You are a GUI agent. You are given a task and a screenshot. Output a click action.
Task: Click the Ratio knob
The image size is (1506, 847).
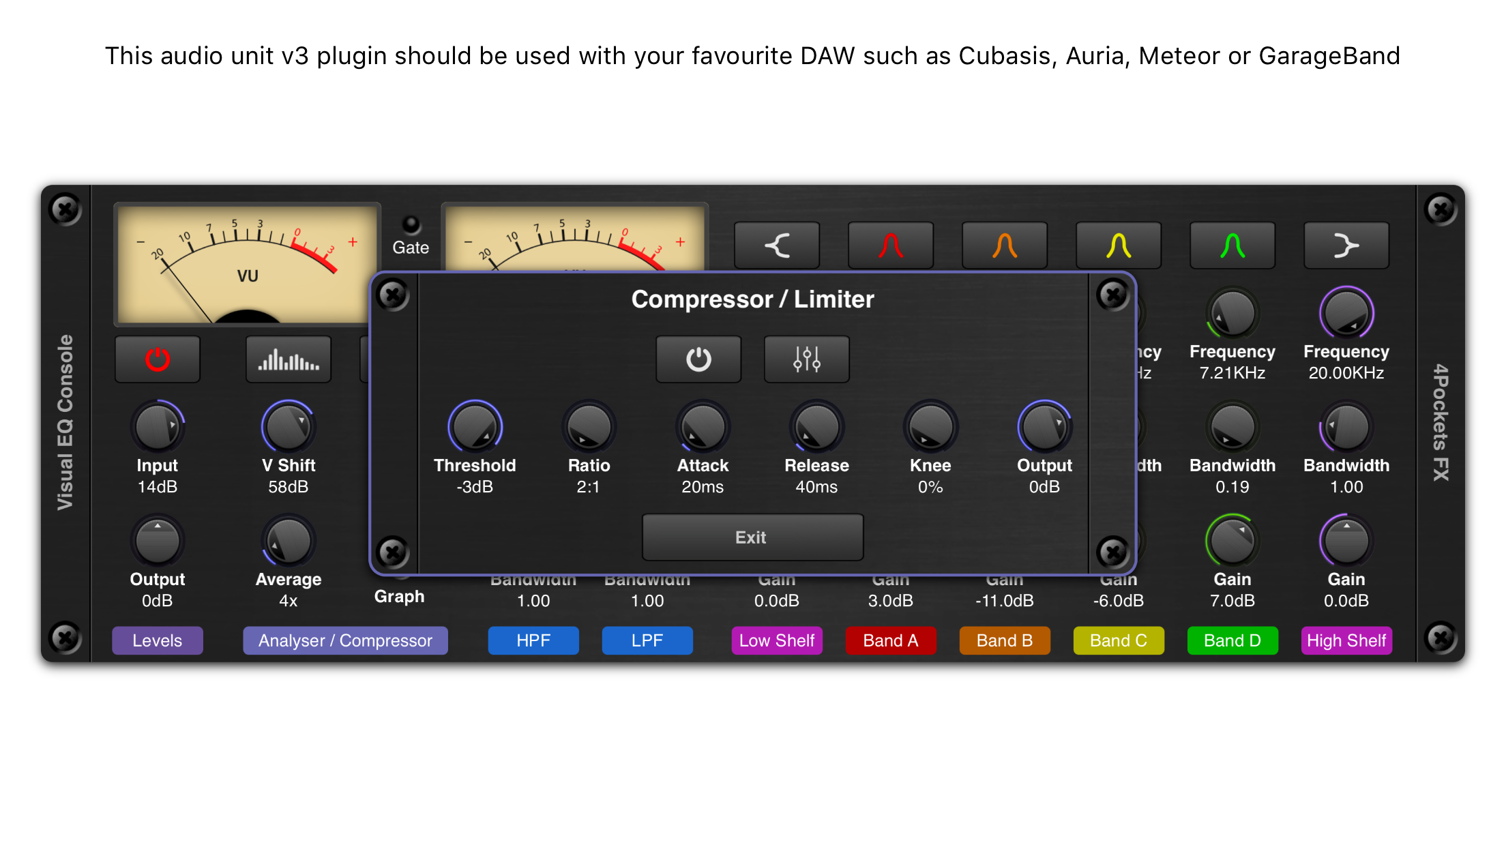589,427
